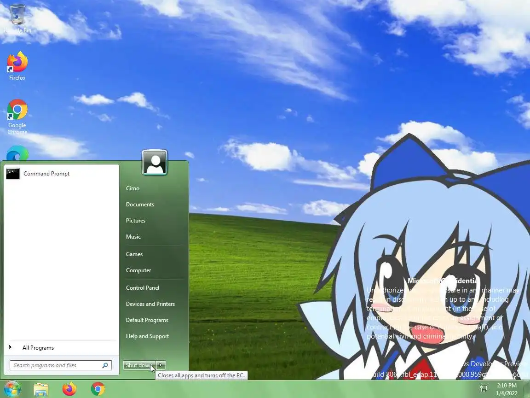The width and height of the screenshot is (530, 398).
Task: Open the shut down options arrow
Action: [x=161, y=365]
